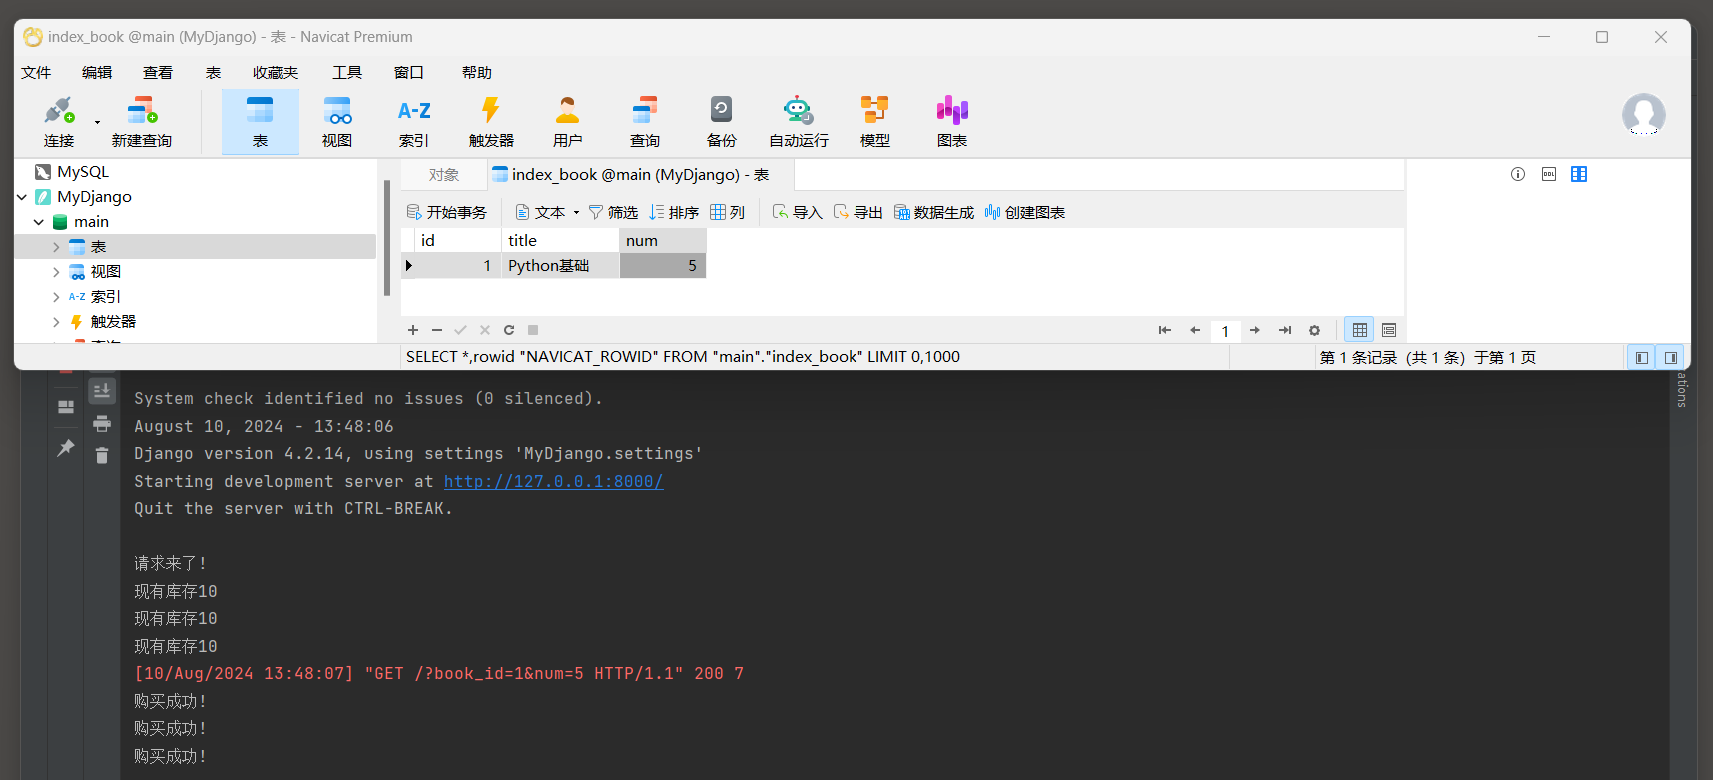Viewport: 1713px width, 780px height.
Task: Open the 连接 dropdown arrow
Action: 97,123
